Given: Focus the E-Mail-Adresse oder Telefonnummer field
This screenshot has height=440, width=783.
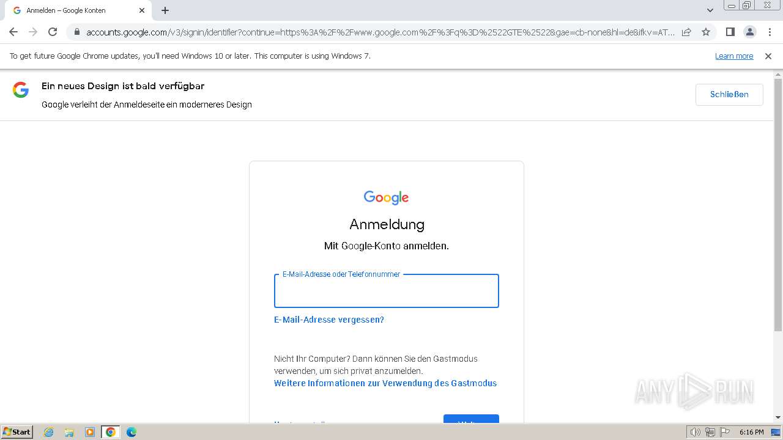Looking at the screenshot, I should pyautogui.click(x=387, y=291).
